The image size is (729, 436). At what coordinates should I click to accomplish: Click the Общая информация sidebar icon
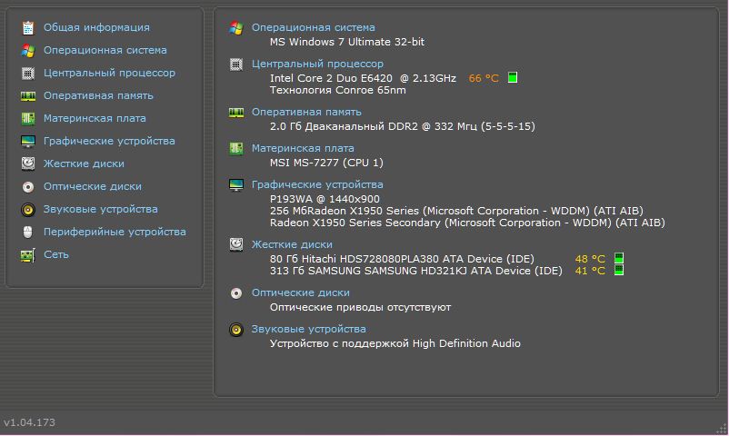click(x=27, y=28)
